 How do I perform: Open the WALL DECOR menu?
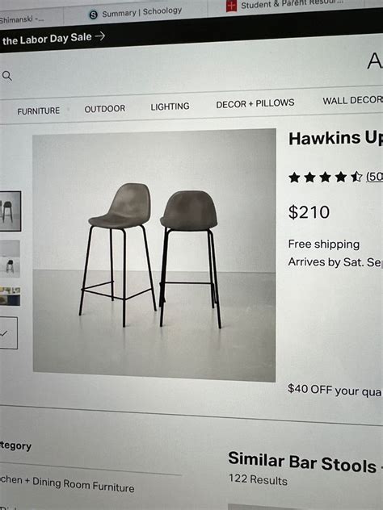tap(353, 101)
